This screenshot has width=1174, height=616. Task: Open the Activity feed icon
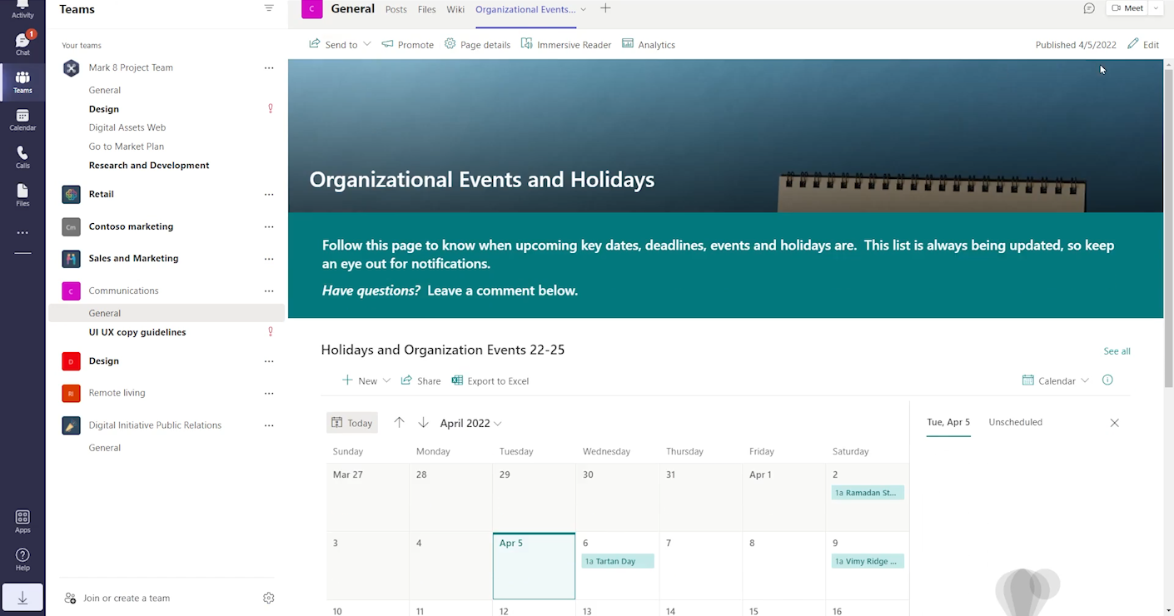click(22, 8)
